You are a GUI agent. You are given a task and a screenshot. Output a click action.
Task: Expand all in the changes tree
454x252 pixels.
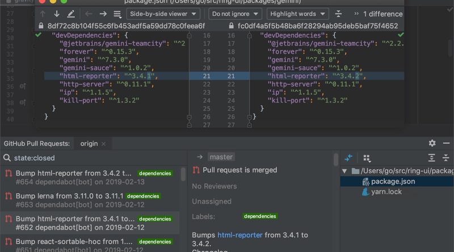431,158
